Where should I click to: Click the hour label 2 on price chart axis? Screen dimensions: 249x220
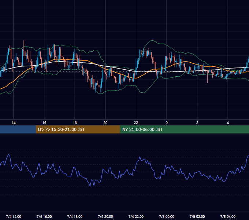pyautogui.click(x=197, y=123)
